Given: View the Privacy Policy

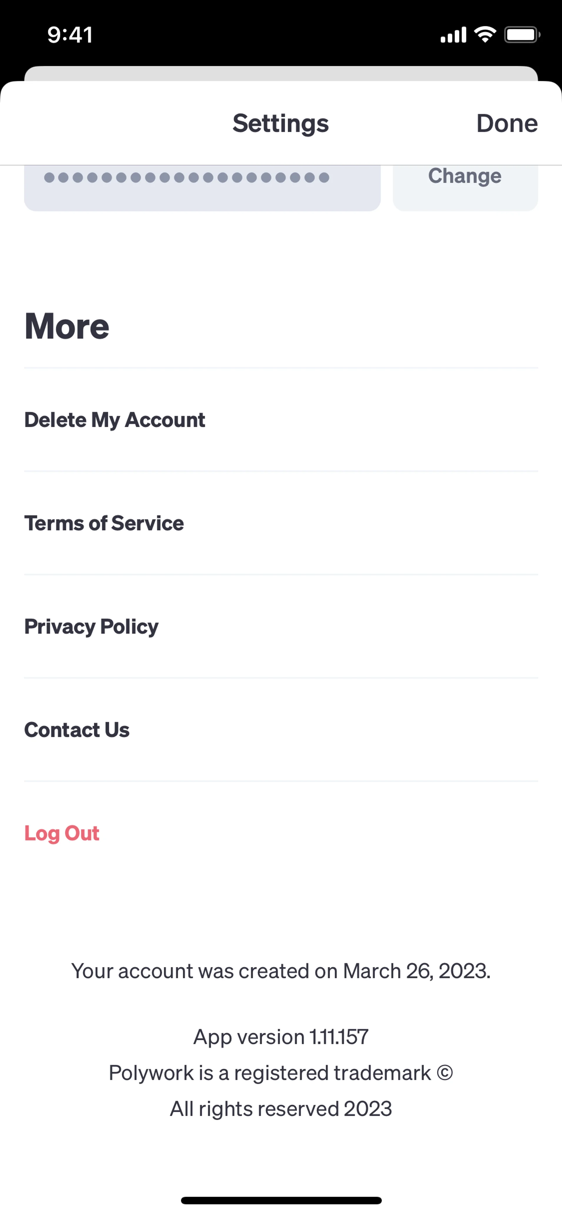Looking at the screenshot, I should pos(91,627).
